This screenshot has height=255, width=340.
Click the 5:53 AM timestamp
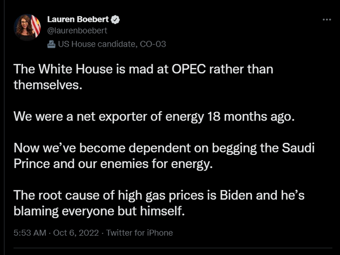point(31,233)
